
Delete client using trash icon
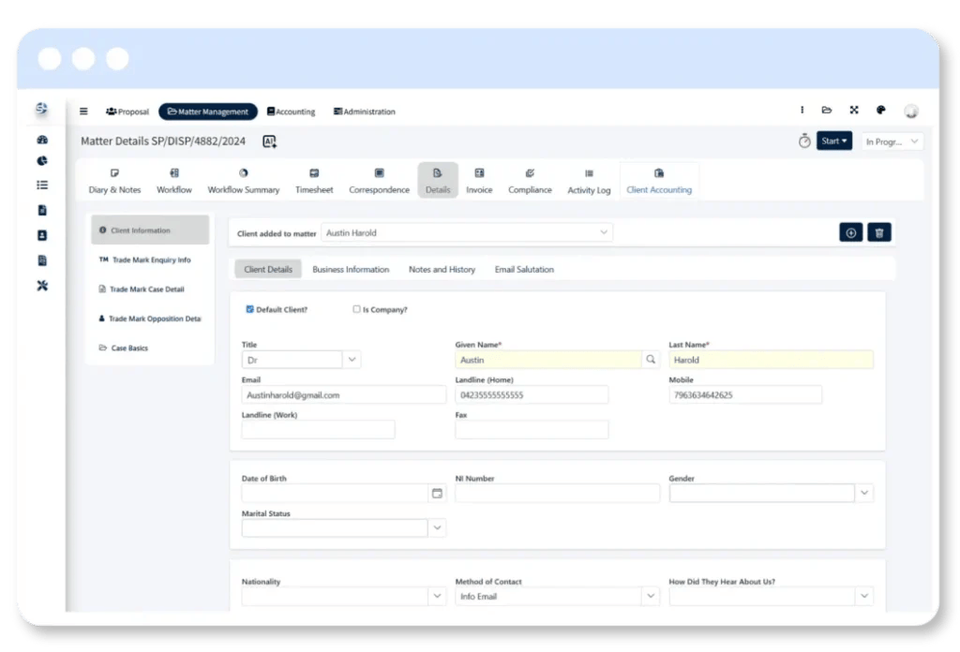878,232
